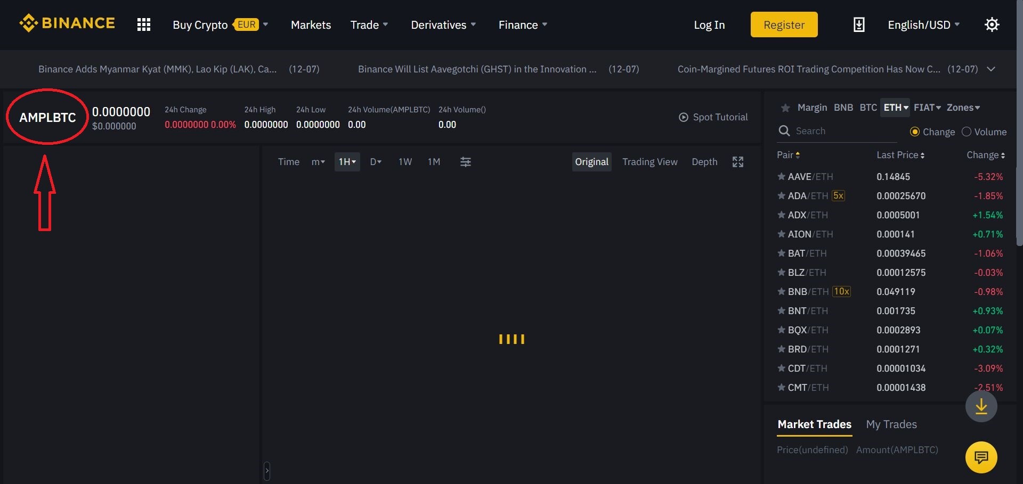Click the desktop app download icon
This screenshot has height=484, width=1023.
tap(858, 24)
